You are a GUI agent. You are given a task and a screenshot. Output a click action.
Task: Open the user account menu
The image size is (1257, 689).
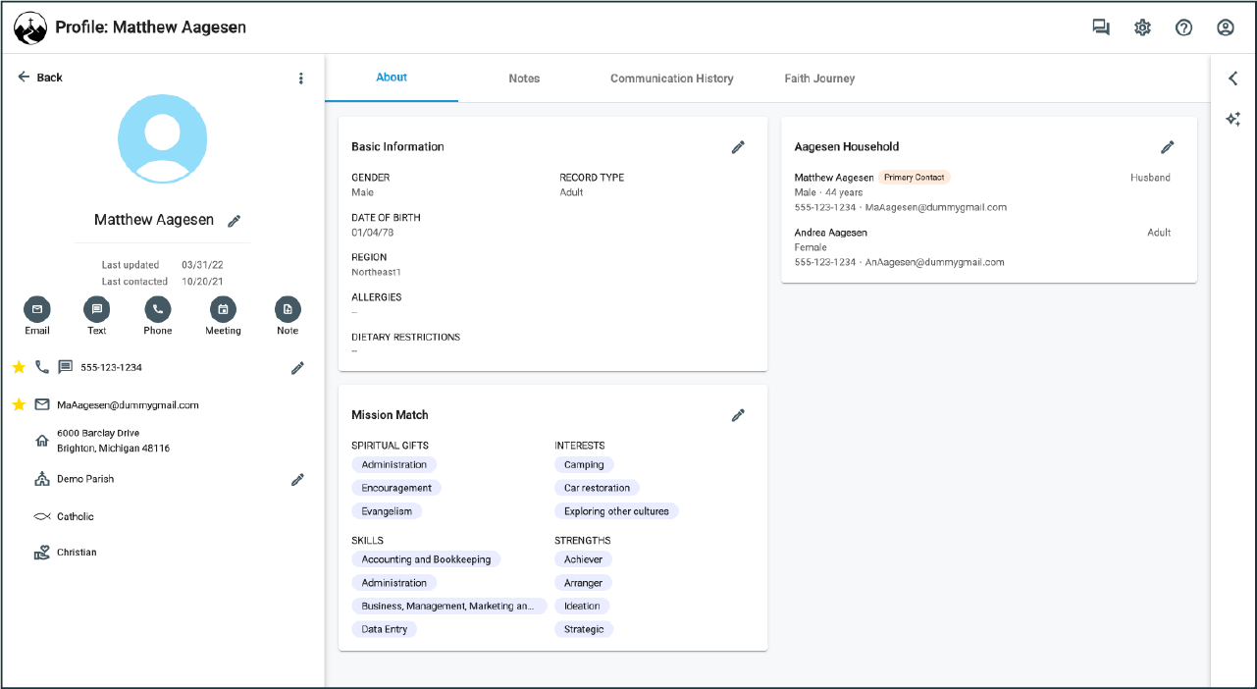[1226, 27]
